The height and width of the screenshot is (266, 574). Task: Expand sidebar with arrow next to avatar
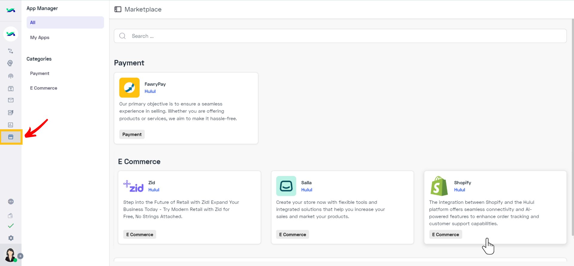pyautogui.click(x=20, y=256)
